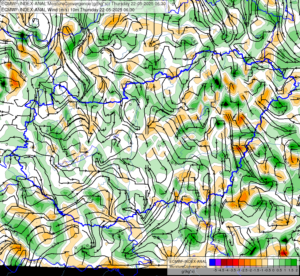Click the MoistureConvergence label in the legend
The width and height of the screenshot is (300, 276).
point(188,266)
